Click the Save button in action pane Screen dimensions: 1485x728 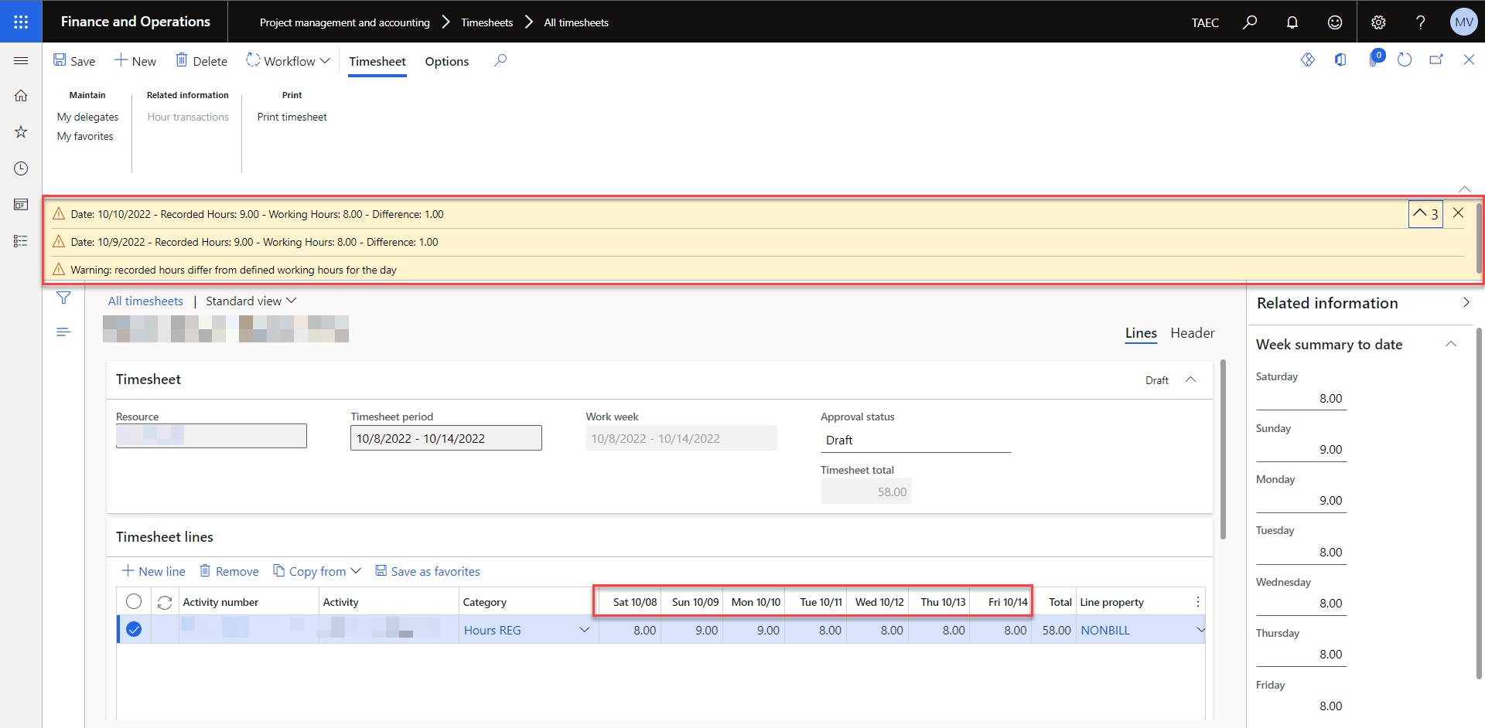(x=74, y=61)
